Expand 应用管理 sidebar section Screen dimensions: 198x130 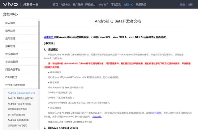(x=20, y=39)
